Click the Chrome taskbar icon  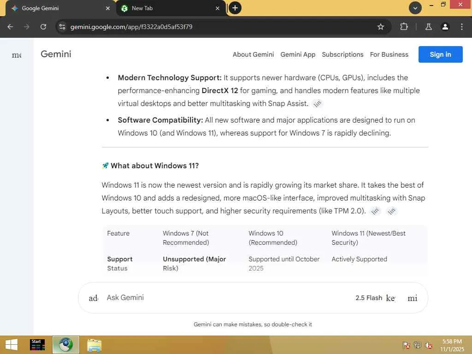click(66, 345)
